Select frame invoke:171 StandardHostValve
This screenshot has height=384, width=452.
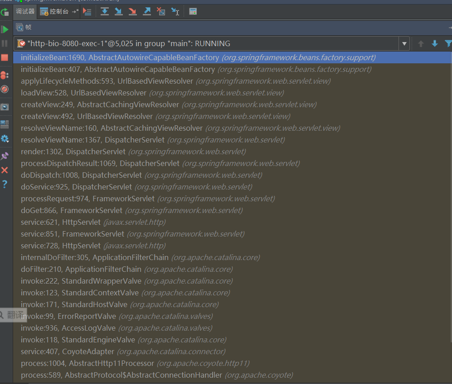pyautogui.click(x=232, y=304)
